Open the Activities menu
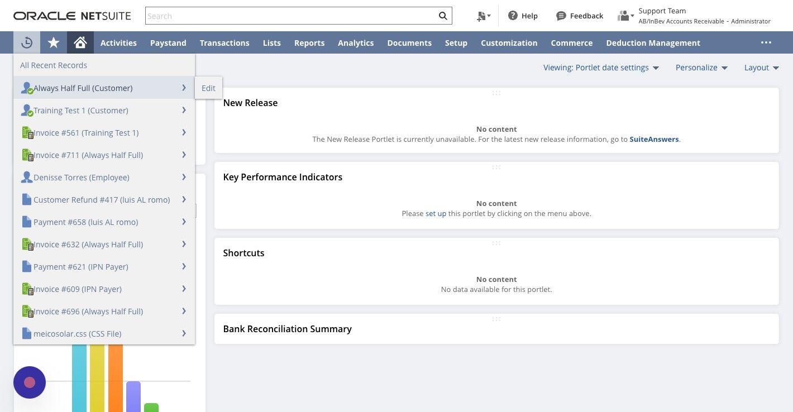Viewport: 793px width, 412px height. [x=118, y=42]
